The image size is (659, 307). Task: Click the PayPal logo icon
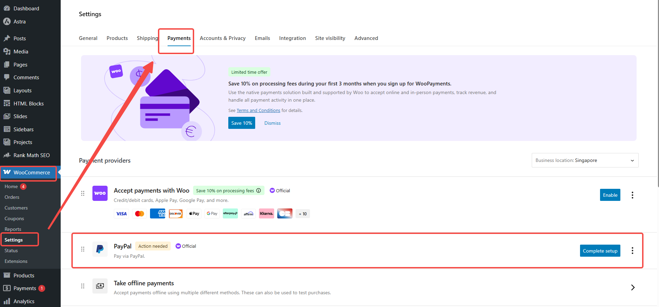pos(100,249)
